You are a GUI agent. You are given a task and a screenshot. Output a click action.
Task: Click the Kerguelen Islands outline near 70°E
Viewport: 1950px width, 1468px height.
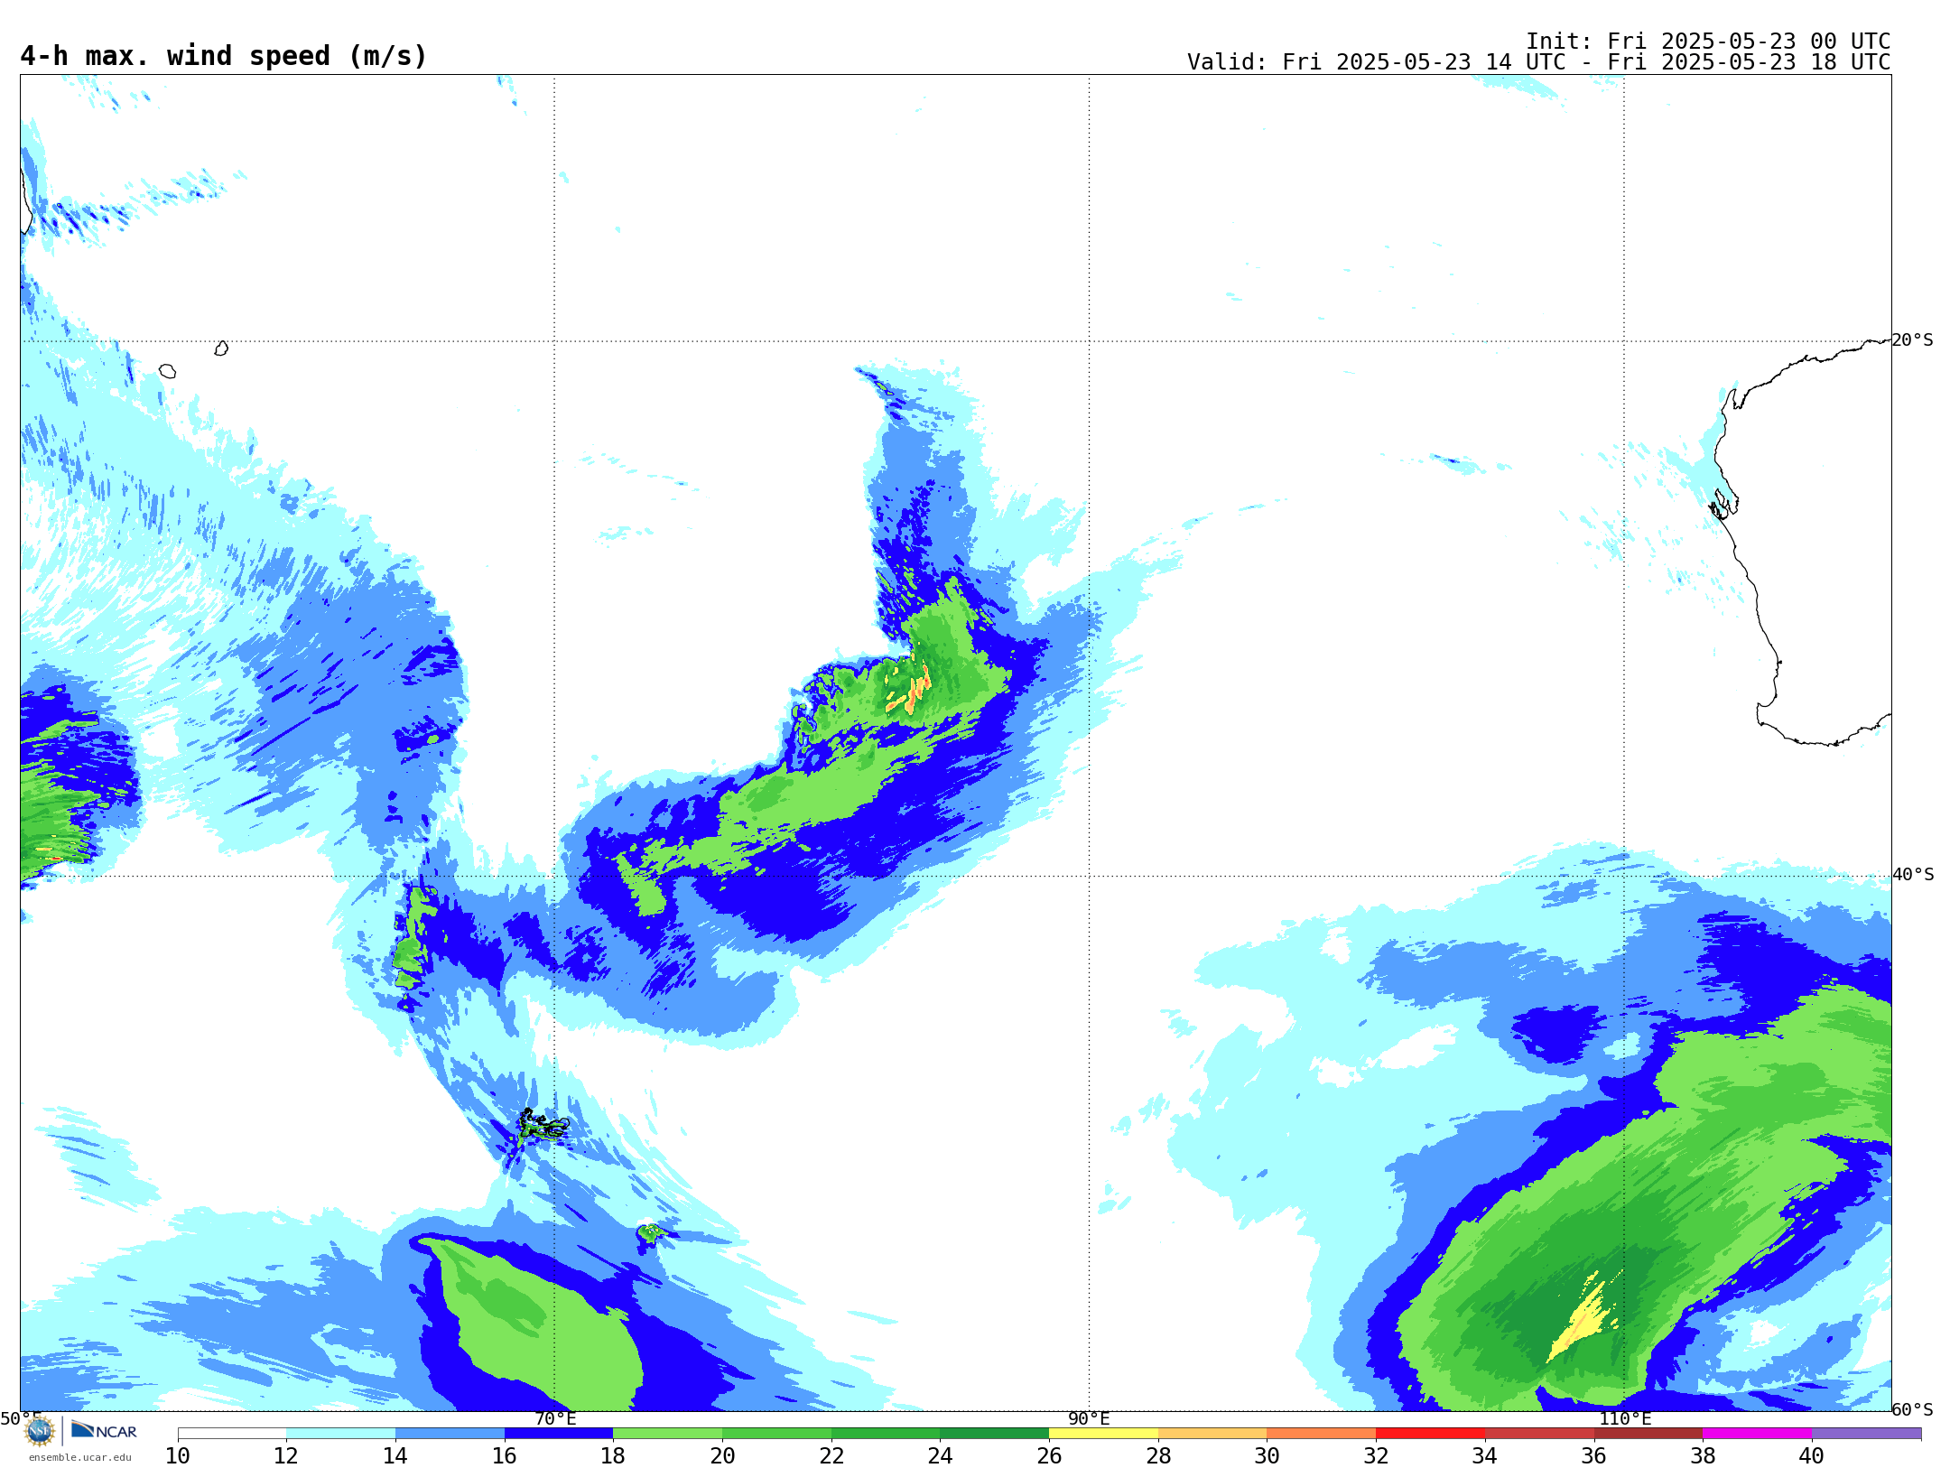pyautogui.click(x=543, y=1125)
